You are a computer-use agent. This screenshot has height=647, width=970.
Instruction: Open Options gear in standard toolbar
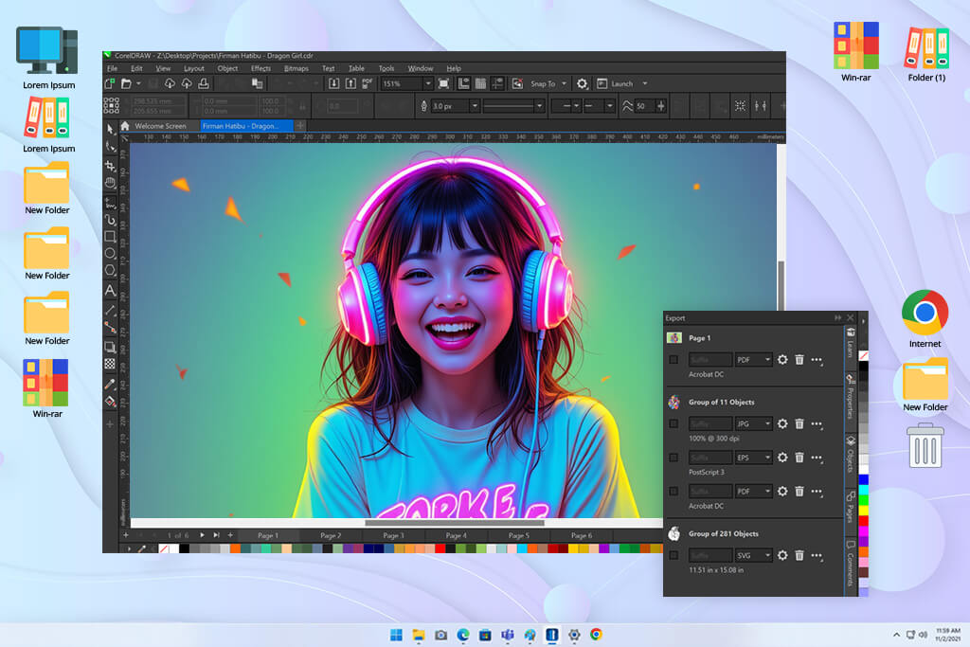(583, 83)
